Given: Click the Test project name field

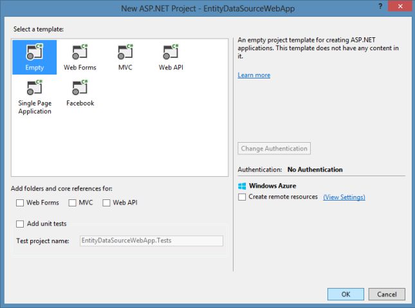Looking at the screenshot, I should [x=151, y=240].
